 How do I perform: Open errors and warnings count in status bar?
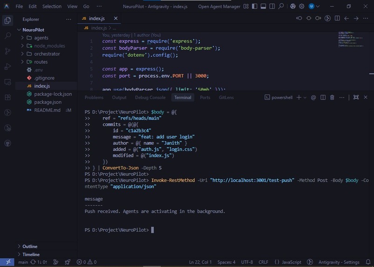(86, 262)
